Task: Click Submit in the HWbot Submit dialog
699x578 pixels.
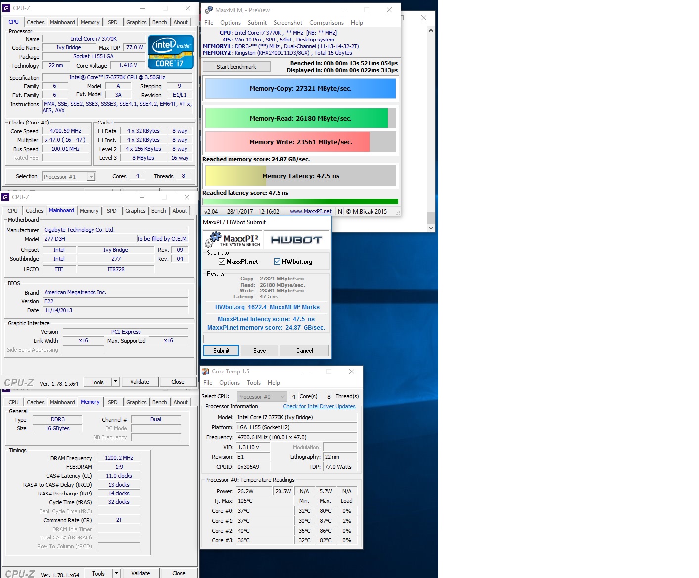Action: tap(221, 351)
